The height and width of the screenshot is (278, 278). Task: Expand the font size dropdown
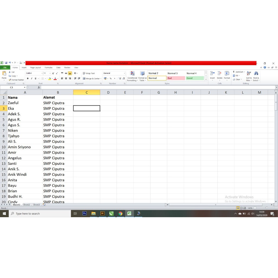click(x=50, y=73)
